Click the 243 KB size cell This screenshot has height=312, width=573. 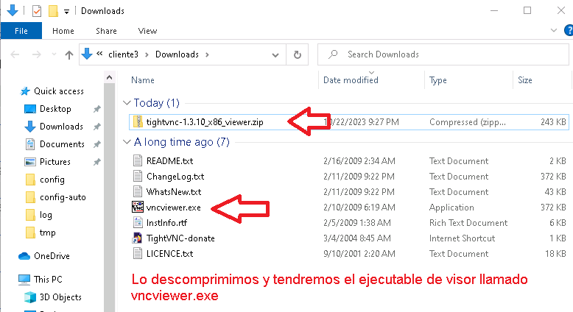tap(553, 122)
